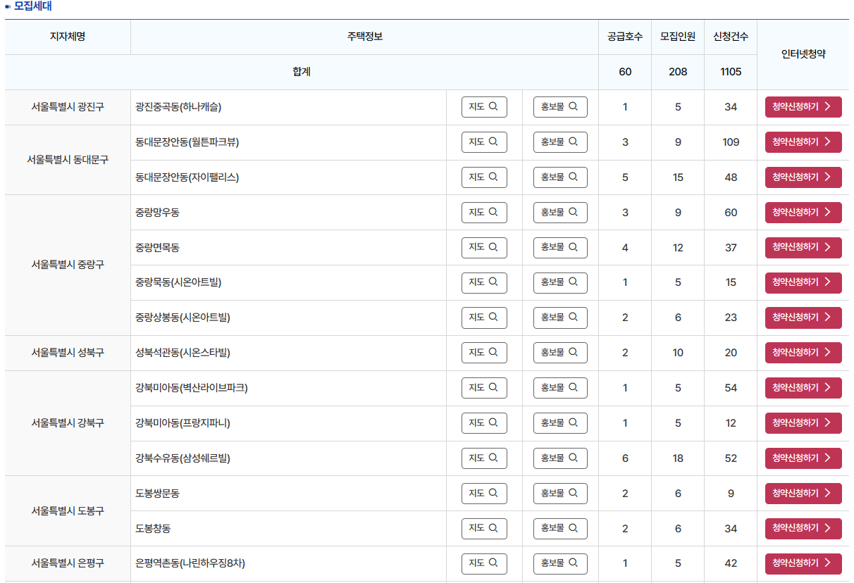This screenshot has height=583, width=854.
Task: View 홍보물 for 성북석관동(시온스타빌)
Action: point(560,353)
